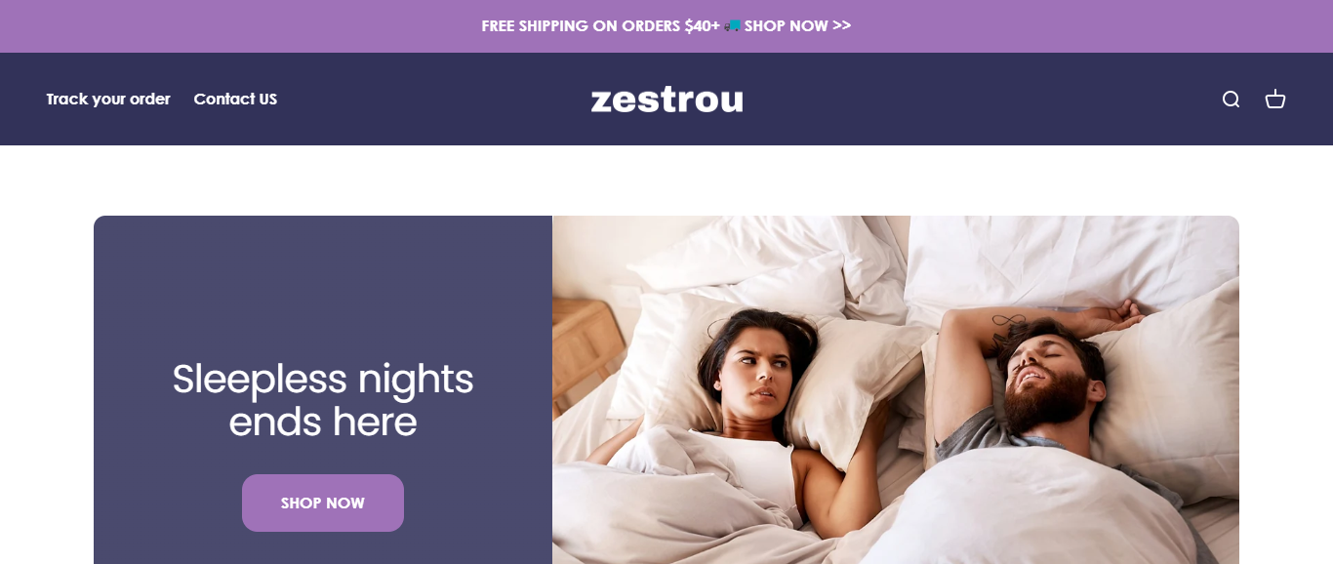Click the man's raised hand above his head
This screenshot has width=1333, height=564.
pos(1122,313)
